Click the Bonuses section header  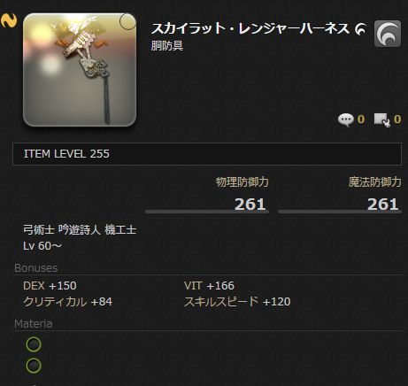point(36,268)
